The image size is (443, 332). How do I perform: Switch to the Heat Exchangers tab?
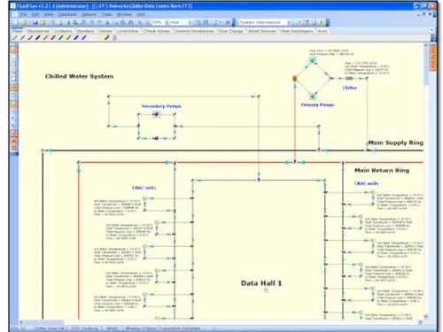[297, 31]
